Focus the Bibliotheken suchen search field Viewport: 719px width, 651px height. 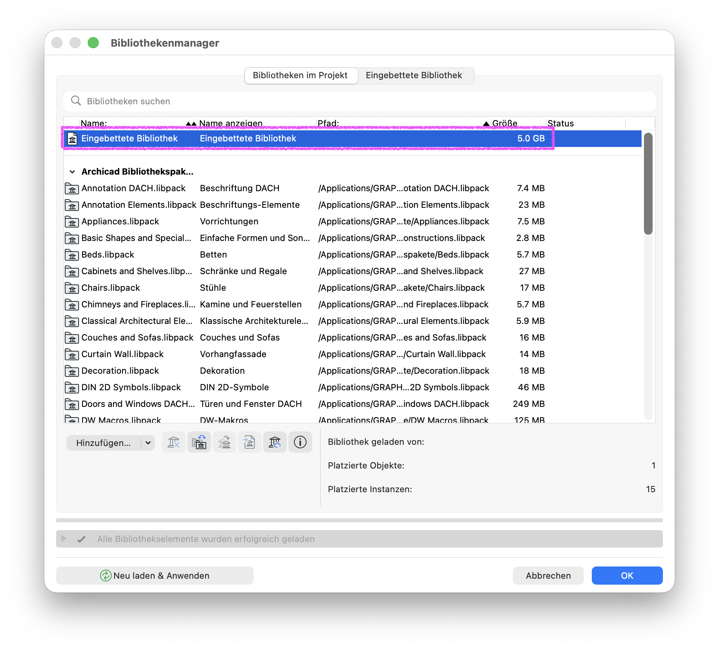pos(359,101)
